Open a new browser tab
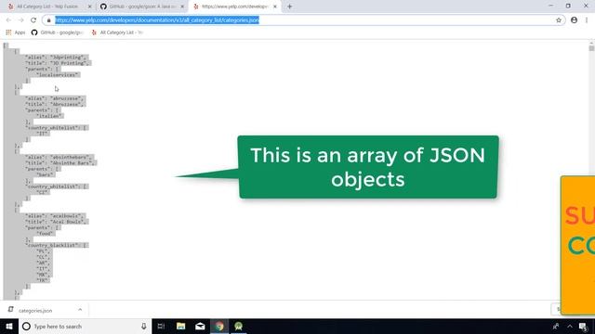595x334 pixels. 289,6
